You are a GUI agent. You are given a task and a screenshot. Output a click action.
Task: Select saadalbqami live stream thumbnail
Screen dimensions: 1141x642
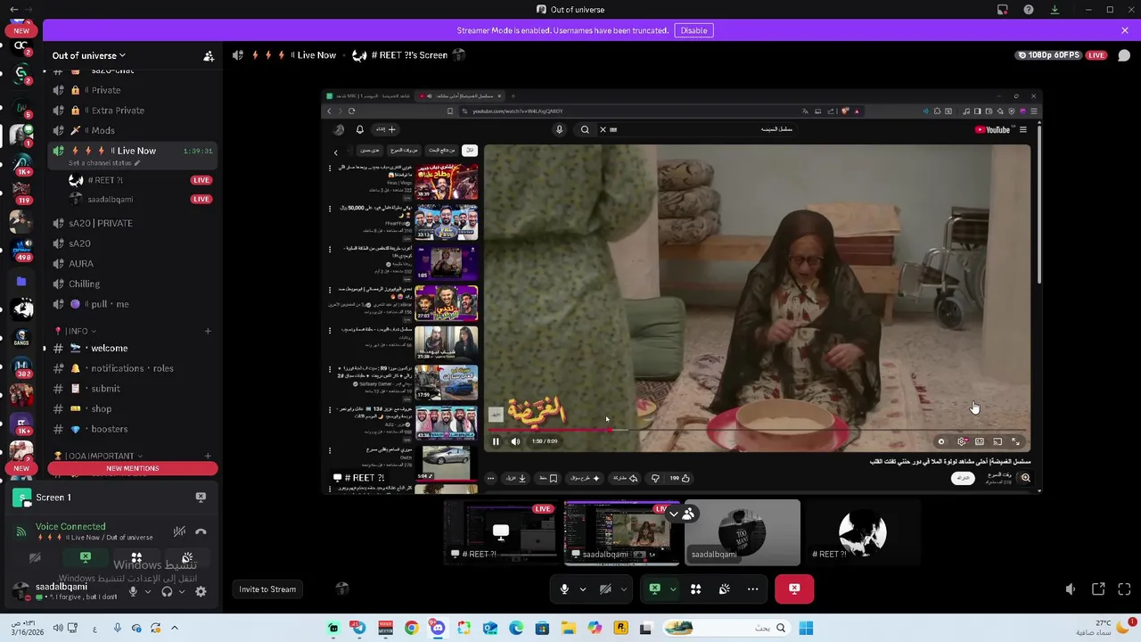click(622, 533)
